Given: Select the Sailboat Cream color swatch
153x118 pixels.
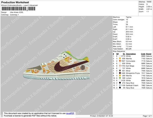Looking at the screenshot, I should 120,85.
